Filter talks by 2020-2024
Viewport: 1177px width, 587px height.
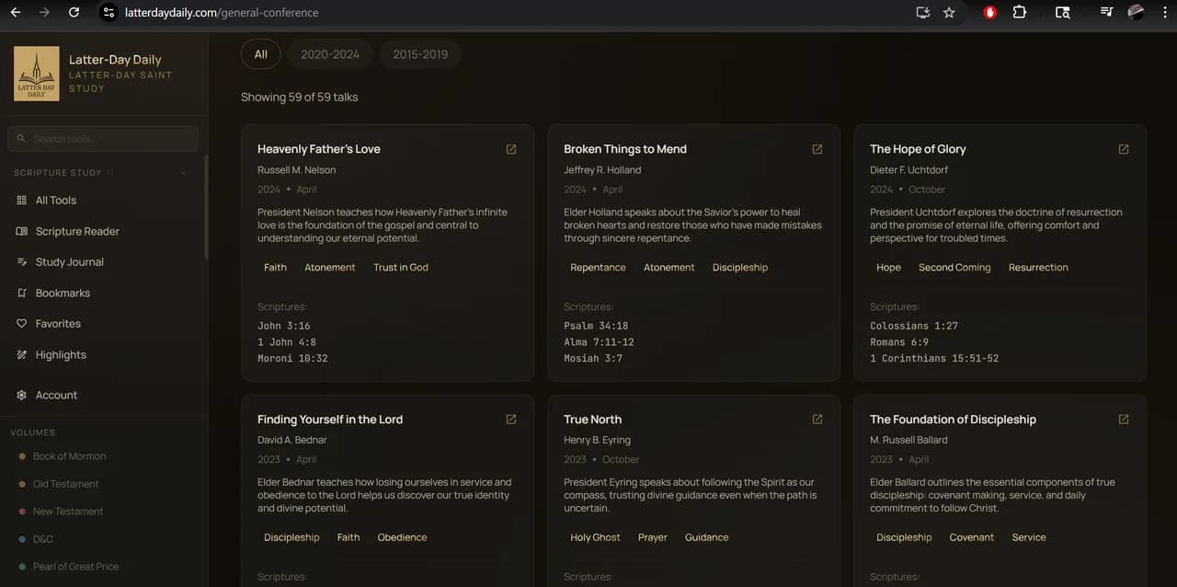pyautogui.click(x=330, y=54)
